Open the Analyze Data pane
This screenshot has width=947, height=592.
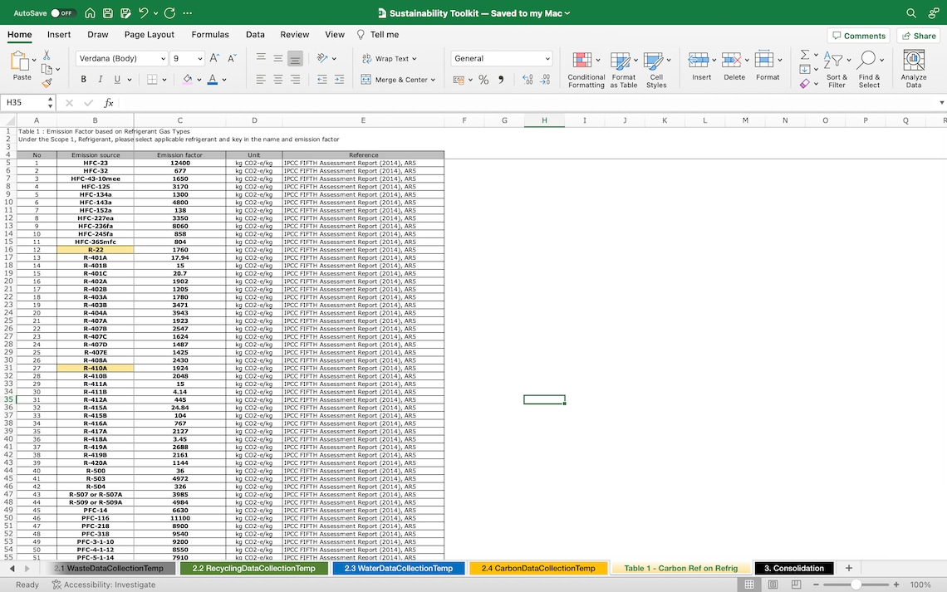click(x=913, y=66)
